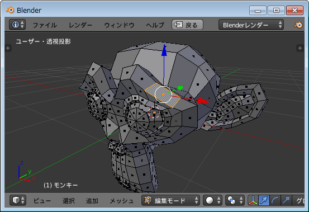The height and width of the screenshot is (212, 309).
Task: Open the 編集モード mode dropdown
Action: point(170,200)
